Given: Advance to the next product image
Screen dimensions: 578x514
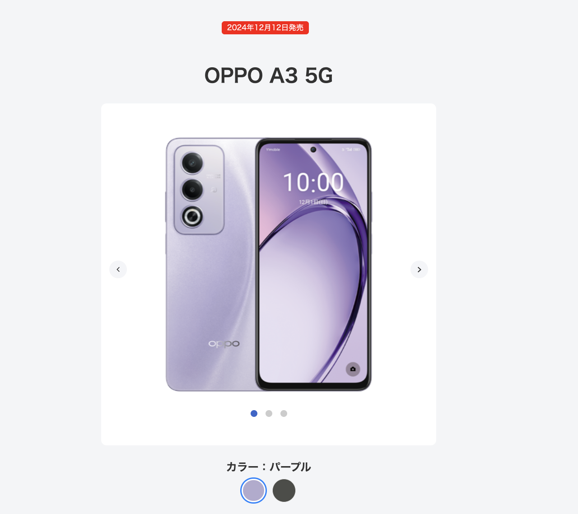Looking at the screenshot, I should click(419, 270).
